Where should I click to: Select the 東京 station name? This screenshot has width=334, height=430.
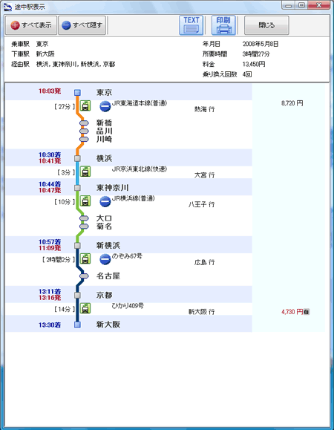[104, 92]
